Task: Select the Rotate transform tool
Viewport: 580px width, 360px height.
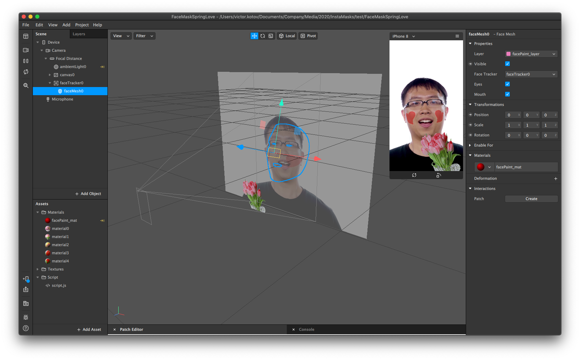Action: [263, 36]
